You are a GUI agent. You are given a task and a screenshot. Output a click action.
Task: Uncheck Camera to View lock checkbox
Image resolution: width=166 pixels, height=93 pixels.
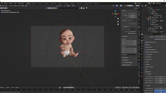(x=129, y=33)
